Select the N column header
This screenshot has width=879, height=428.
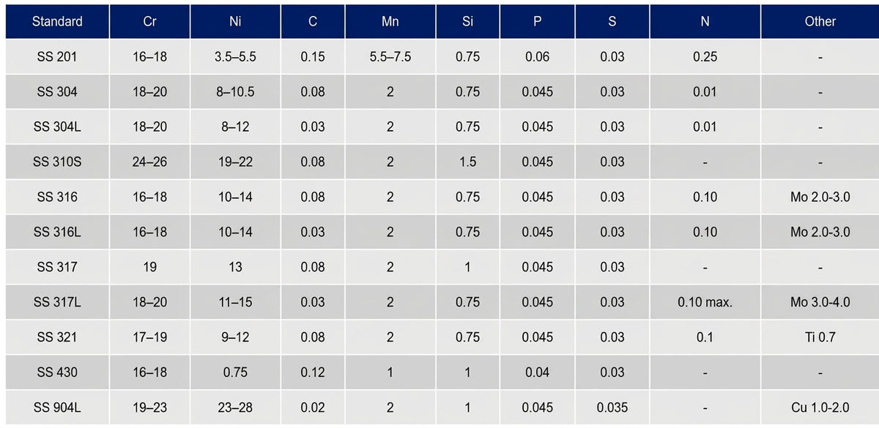point(705,21)
